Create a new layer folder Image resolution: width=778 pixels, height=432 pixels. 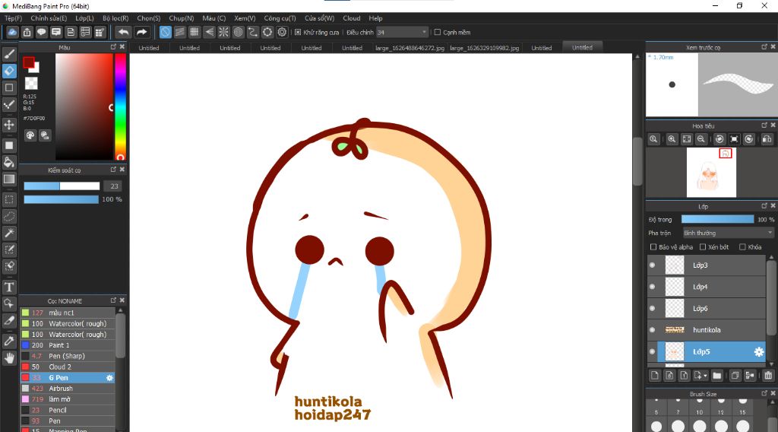tap(717, 376)
